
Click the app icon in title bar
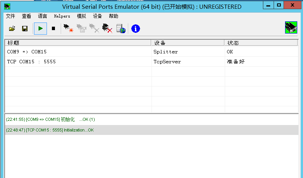7,6
